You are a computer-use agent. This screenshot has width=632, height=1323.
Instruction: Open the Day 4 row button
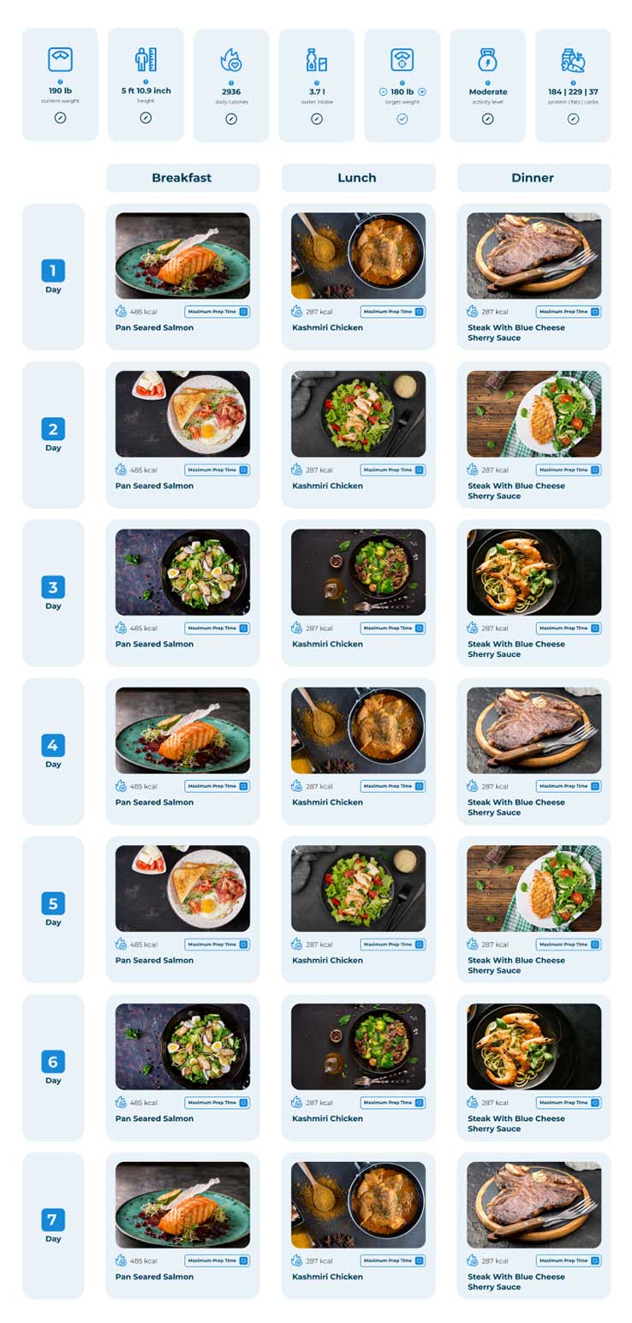[53, 751]
